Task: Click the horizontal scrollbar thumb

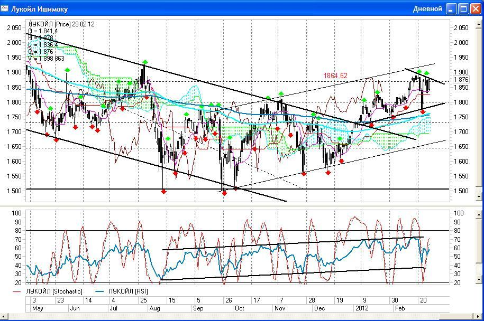Action: 456,316
